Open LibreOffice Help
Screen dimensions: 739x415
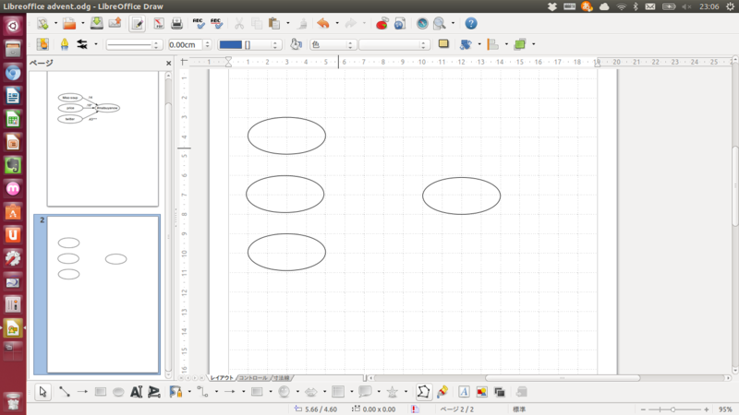point(471,23)
